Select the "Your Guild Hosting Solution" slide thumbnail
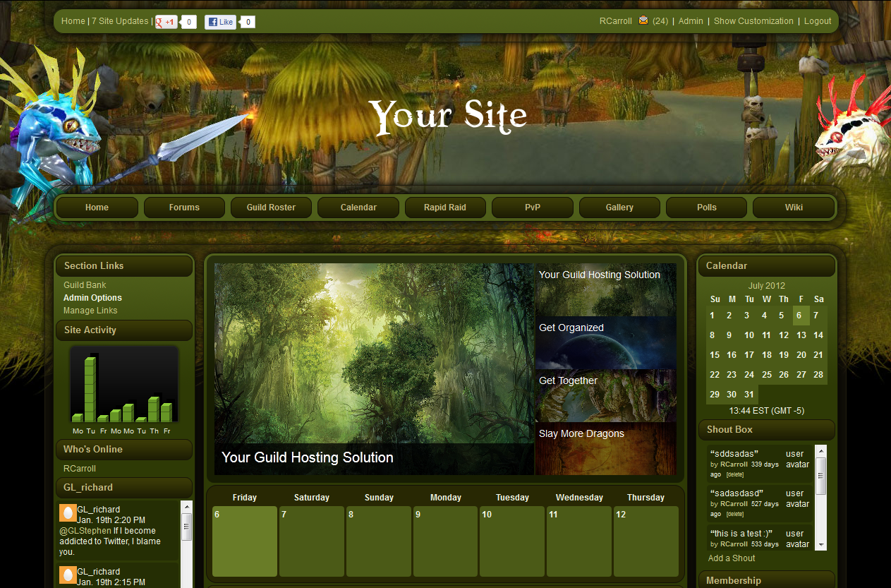The height and width of the screenshot is (588, 891). (606, 290)
